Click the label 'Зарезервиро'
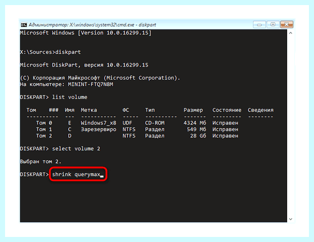 tap(99, 129)
